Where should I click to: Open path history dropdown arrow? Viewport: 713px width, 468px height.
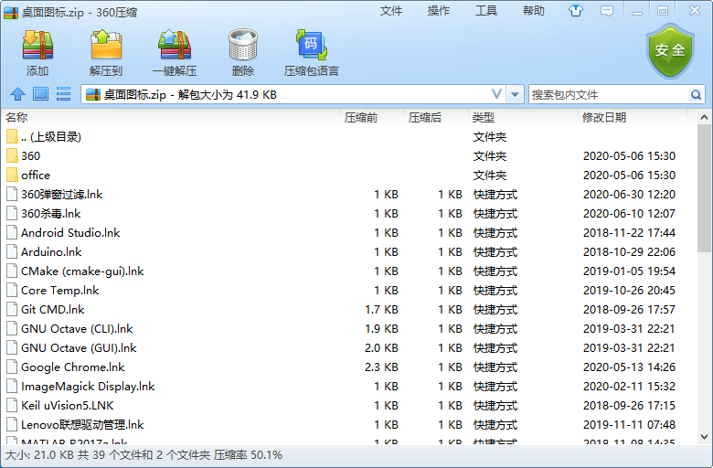coord(516,94)
